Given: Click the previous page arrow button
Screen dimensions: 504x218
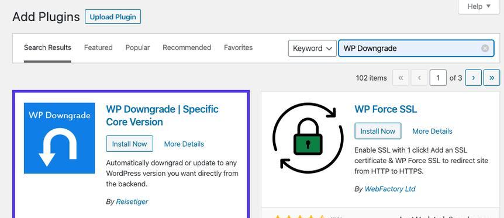Looking at the screenshot, I should click(419, 78).
